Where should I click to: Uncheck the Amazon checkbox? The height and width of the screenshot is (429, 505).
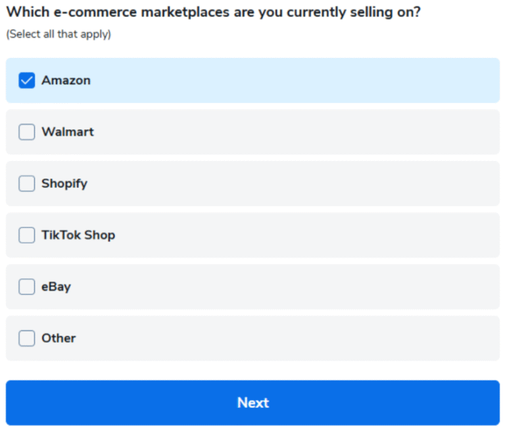[27, 80]
